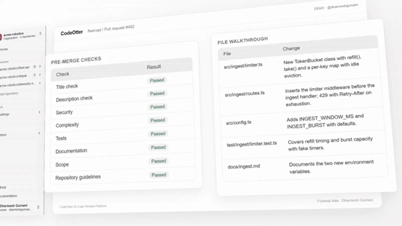Click Security check row
Viewport: 402px width, 226px height.
click(122, 110)
